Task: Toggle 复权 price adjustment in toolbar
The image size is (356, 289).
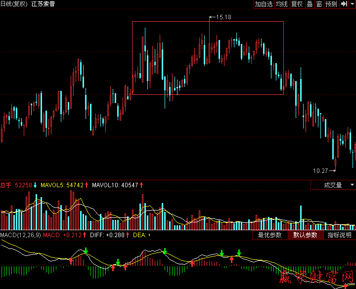Action: click(x=297, y=4)
